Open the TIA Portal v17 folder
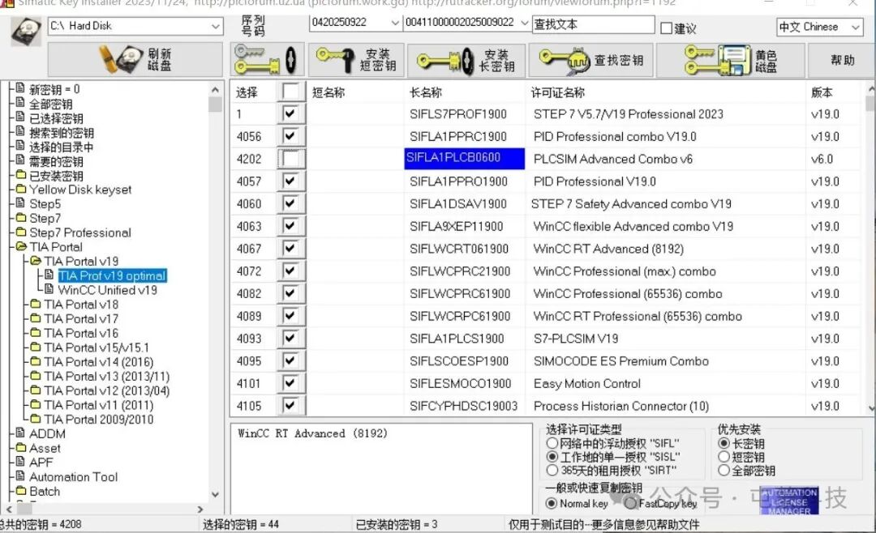This screenshot has height=533, width=876. pos(81,318)
